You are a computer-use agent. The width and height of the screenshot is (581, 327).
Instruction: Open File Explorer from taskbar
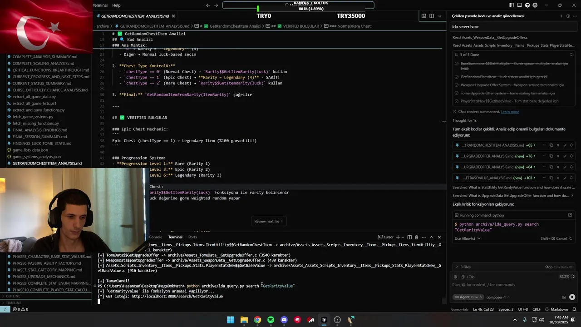[x=244, y=320]
